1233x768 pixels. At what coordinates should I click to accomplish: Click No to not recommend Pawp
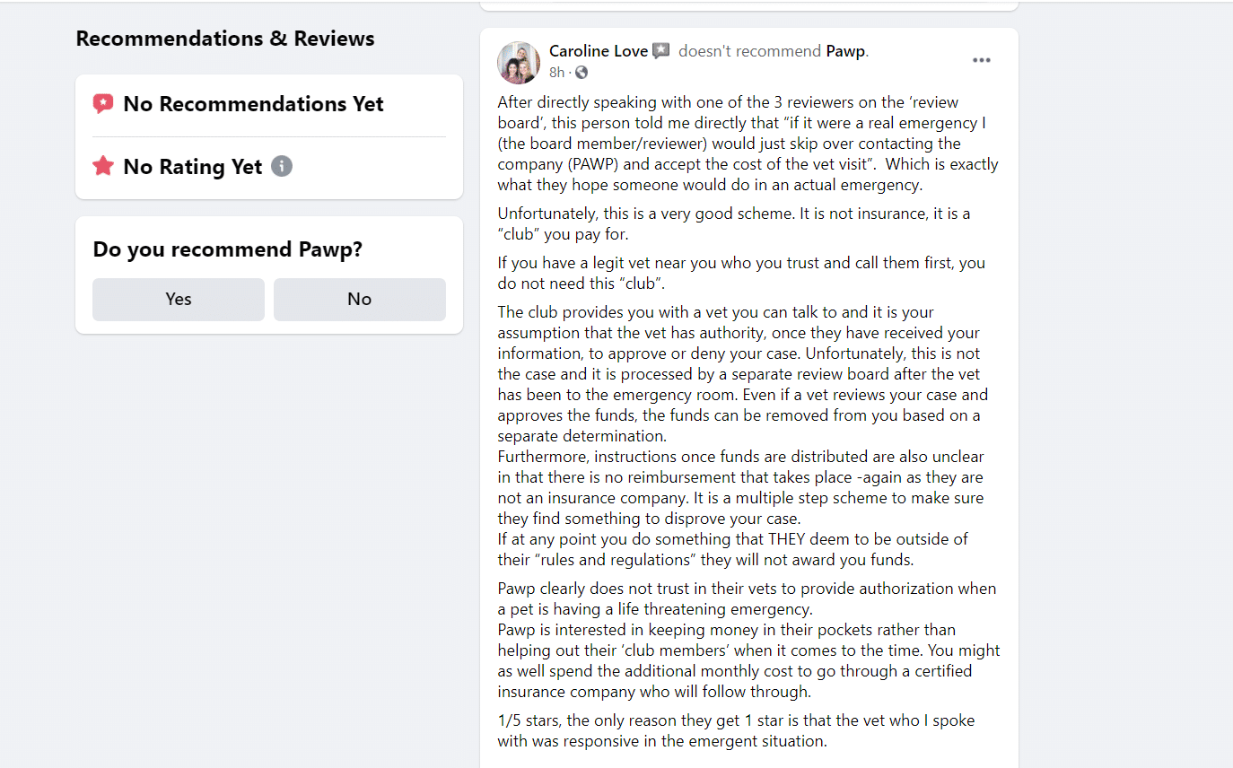pos(359,299)
